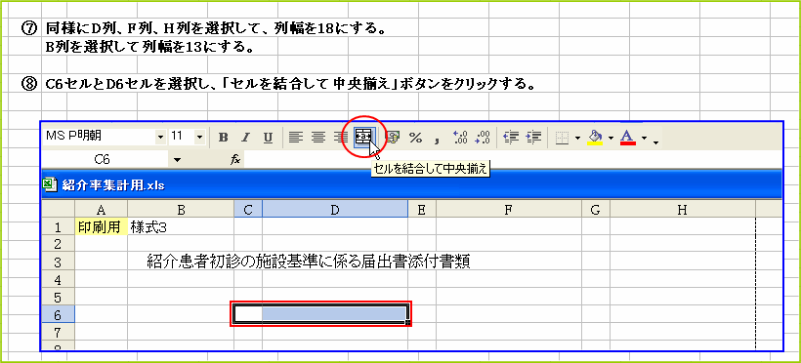Apply currency style
Screen dimensions: 801x363
click(394, 138)
